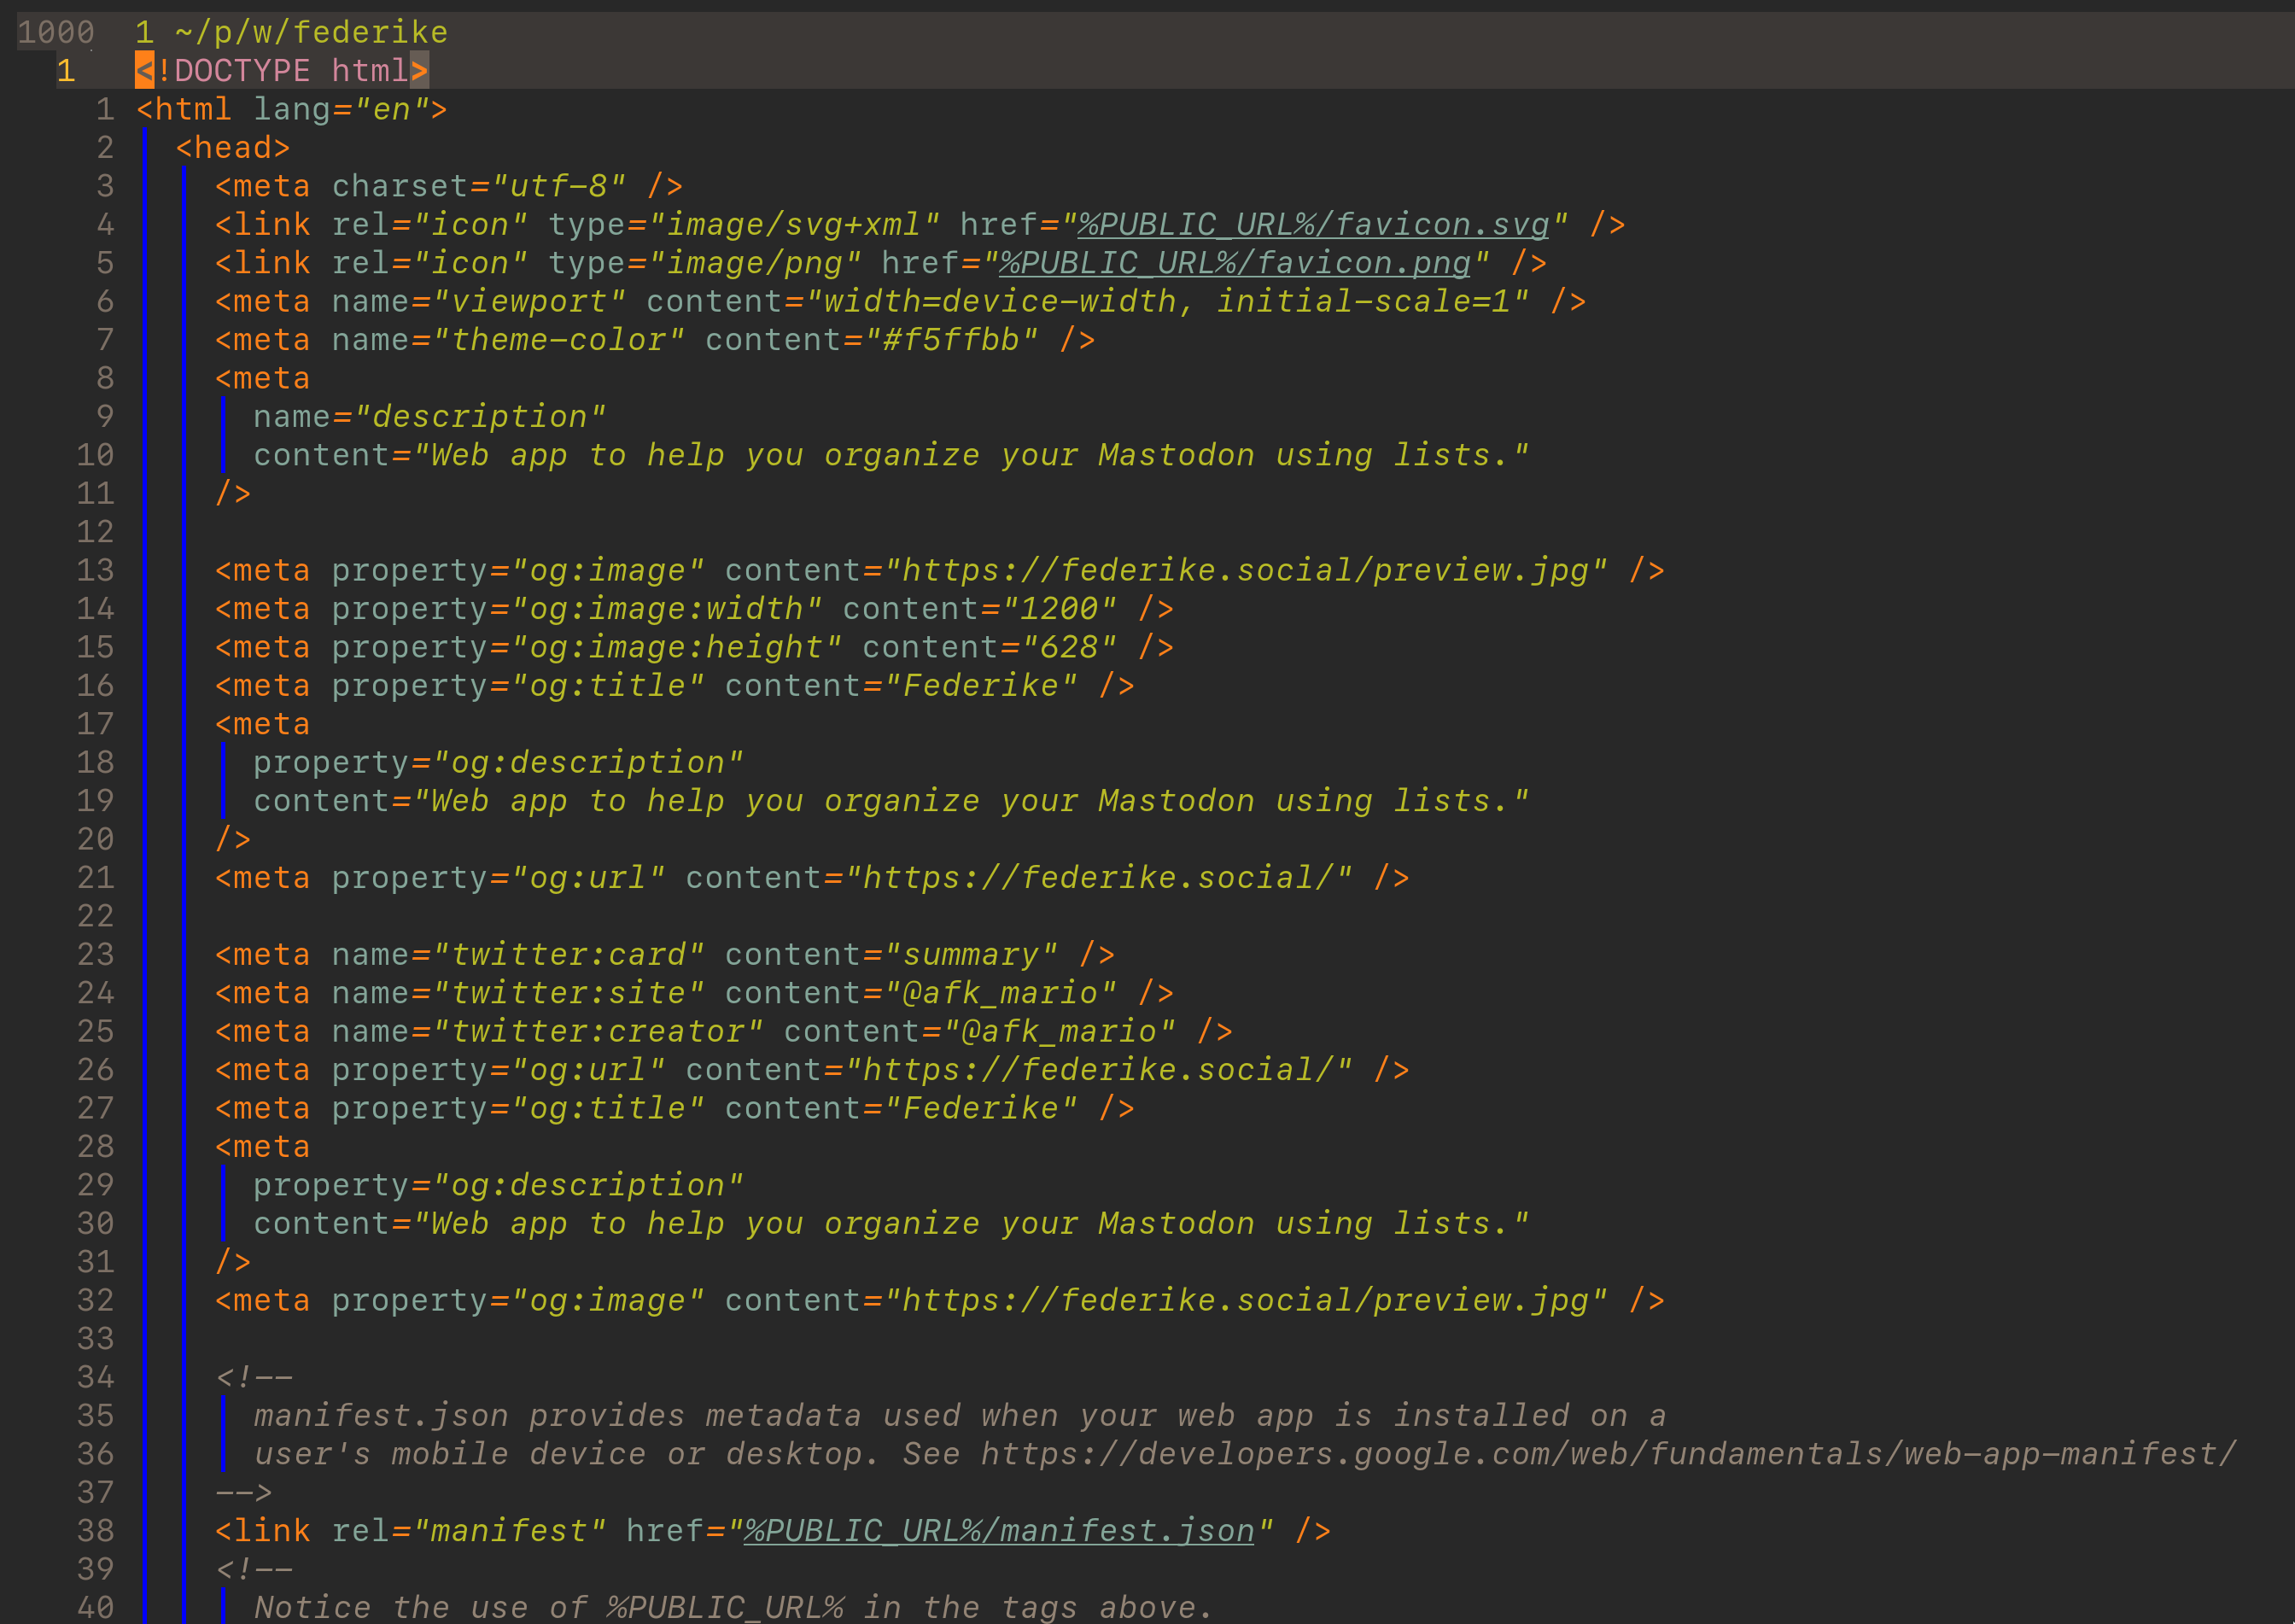The height and width of the screenshot is (1624, 2295).
Task: Click the 1000 count indicator top left
Action: [57, 31]
